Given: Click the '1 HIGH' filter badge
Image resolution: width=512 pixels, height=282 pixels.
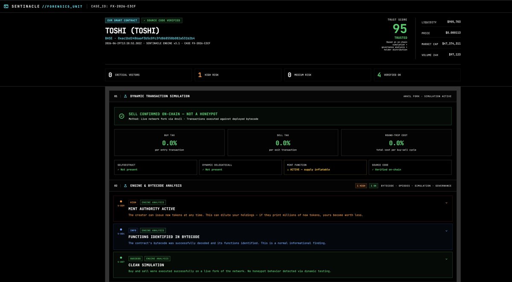Looking at the screenshot, I should (361, 186).
